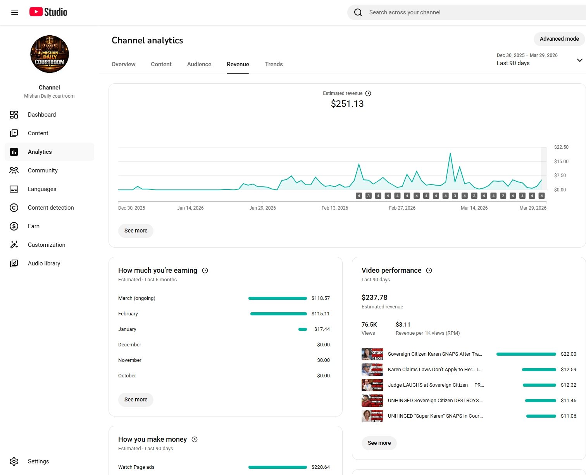Open the Audio library
The height and width of the screenshot is (475, 586).
pyautogui.click(x=44, y=263)
